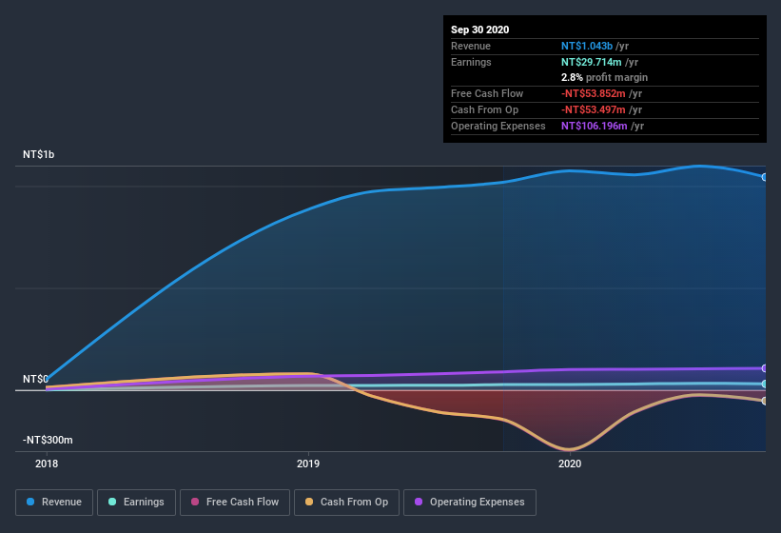Click the teal Earnings endpoint marker
Image resolution: width=781 pixels, height=533 pixels.
click(x=764, y=385)
